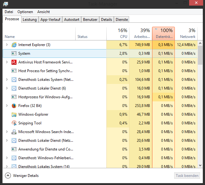Click the Anwendung für Dienste und Co icon
Screen dimensions: 205x185
point(14,149)
